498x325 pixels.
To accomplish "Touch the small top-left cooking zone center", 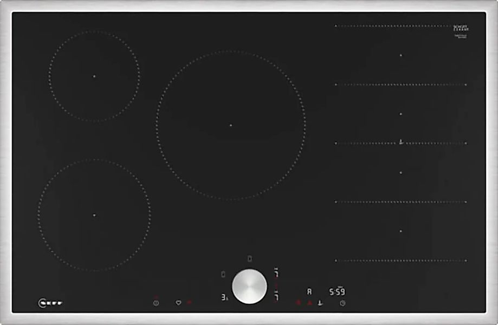I will [x=94, y=76].
